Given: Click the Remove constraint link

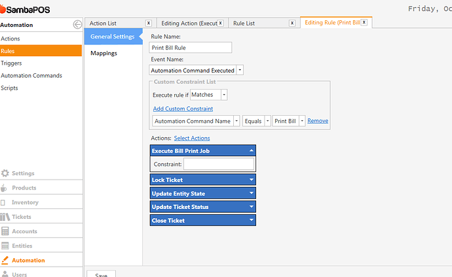Looking at the screenshot, I should [318, 121].
